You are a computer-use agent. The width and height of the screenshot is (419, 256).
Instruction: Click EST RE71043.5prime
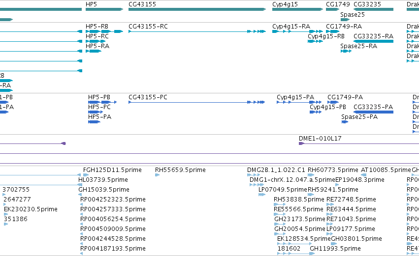point(351,219)
